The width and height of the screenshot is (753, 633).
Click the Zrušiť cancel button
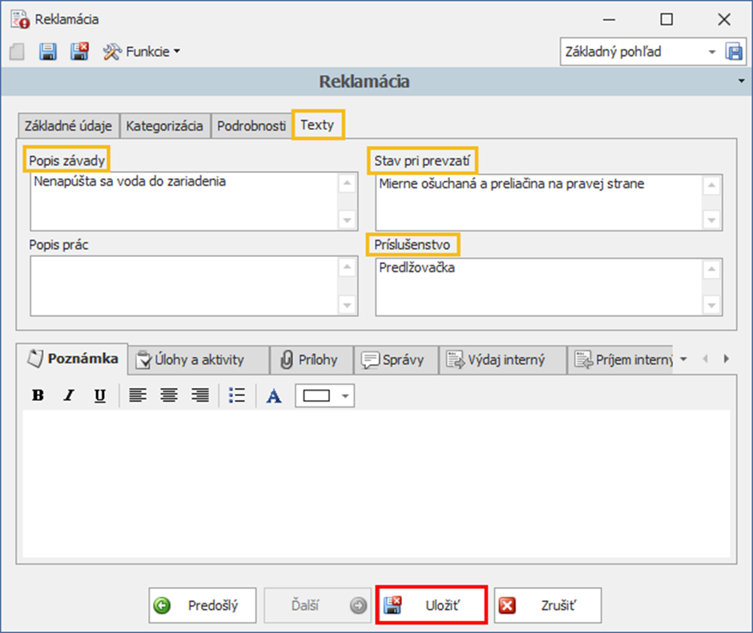point(548,606)
